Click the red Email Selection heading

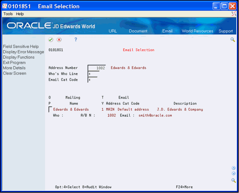[x=139, y=50]
